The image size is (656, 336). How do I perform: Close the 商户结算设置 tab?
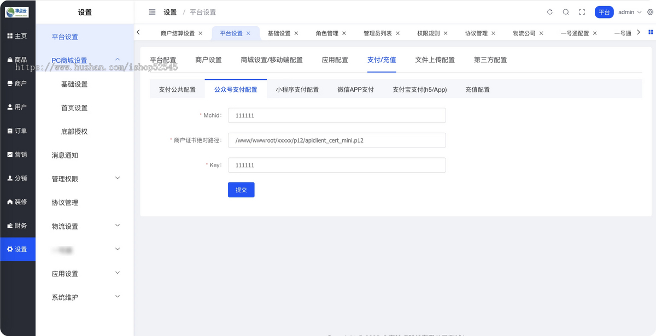click(x=201, y=33)
